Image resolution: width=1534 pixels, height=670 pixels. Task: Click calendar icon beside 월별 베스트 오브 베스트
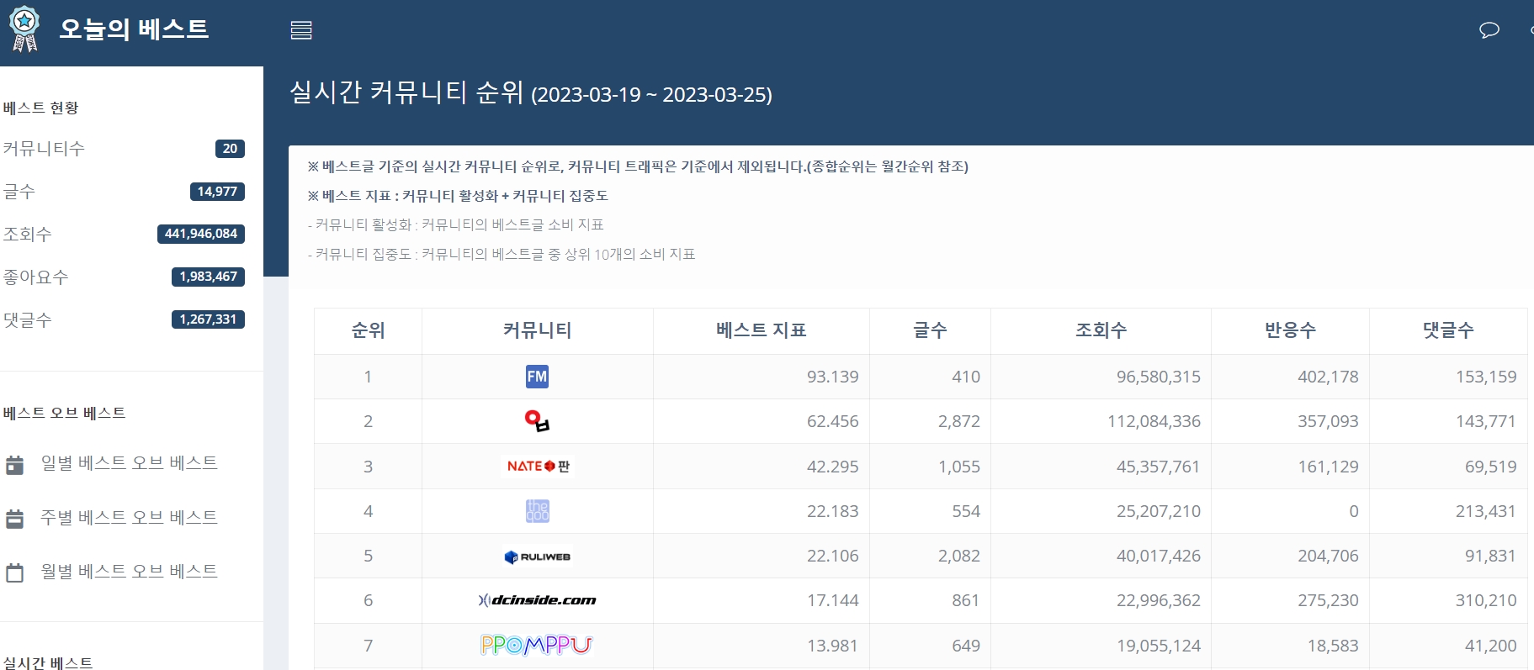tap(15, 572)
